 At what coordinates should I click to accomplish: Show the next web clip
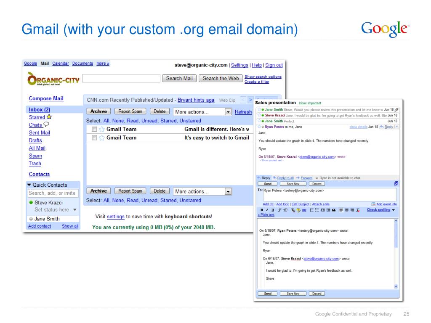point(250,100)
